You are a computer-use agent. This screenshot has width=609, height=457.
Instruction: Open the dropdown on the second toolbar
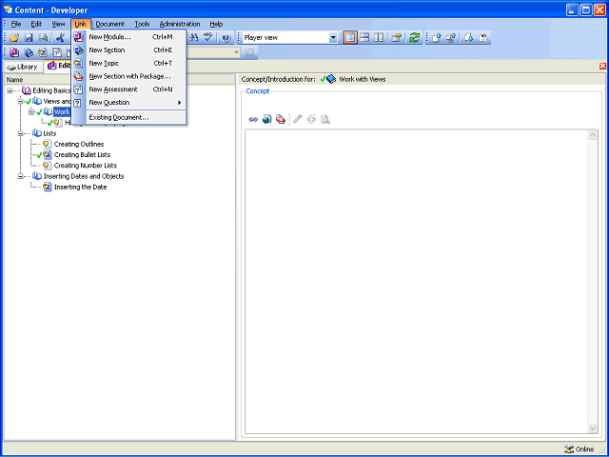[x=236, y=52]
